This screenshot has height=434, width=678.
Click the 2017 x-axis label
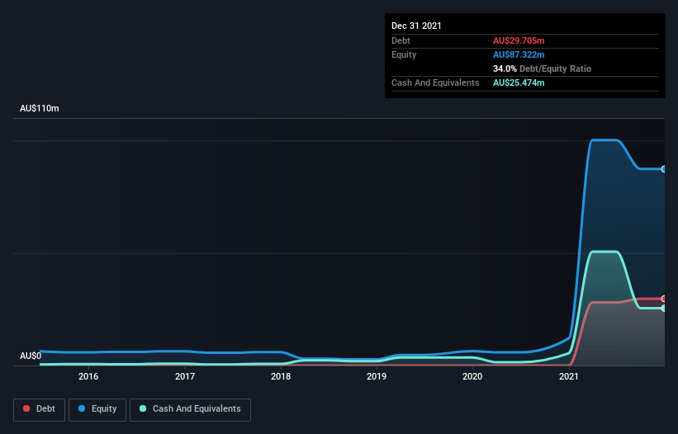pos(185,376)
